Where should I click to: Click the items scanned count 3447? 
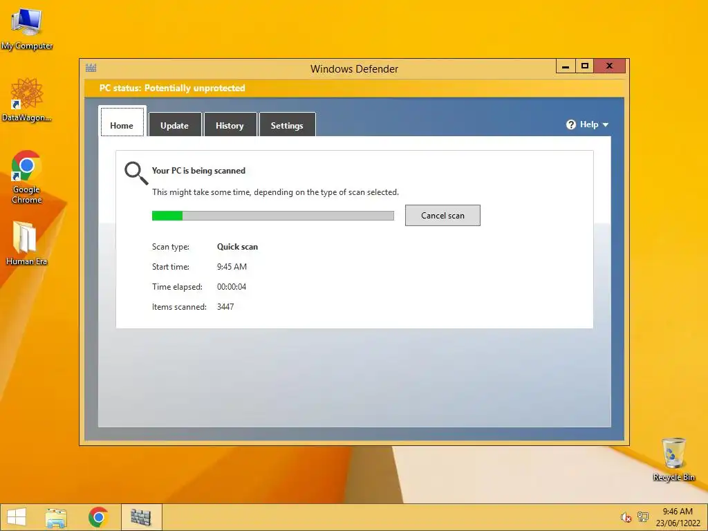coord(225,306)
